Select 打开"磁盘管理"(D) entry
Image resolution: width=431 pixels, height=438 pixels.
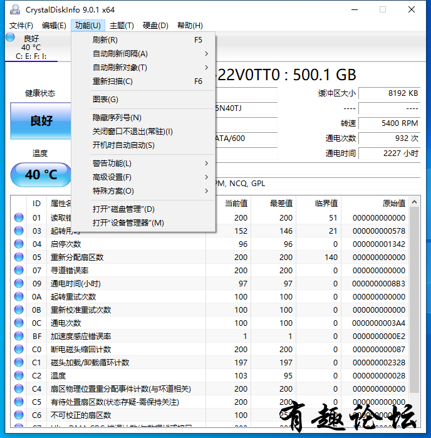tap(143, 209)
